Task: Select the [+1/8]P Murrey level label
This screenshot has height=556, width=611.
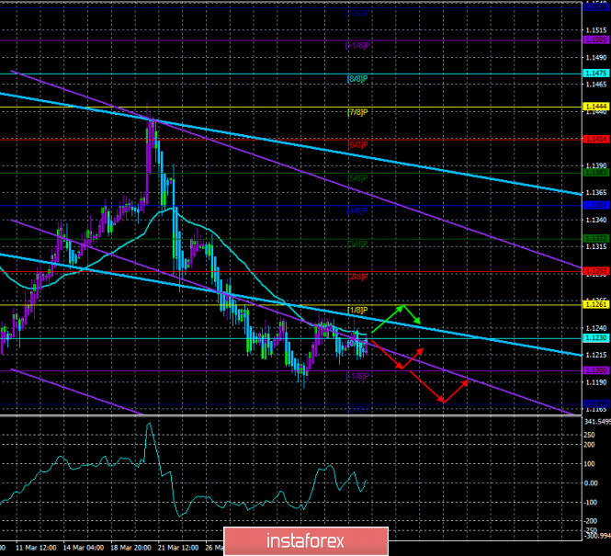Action: point(357,46)
